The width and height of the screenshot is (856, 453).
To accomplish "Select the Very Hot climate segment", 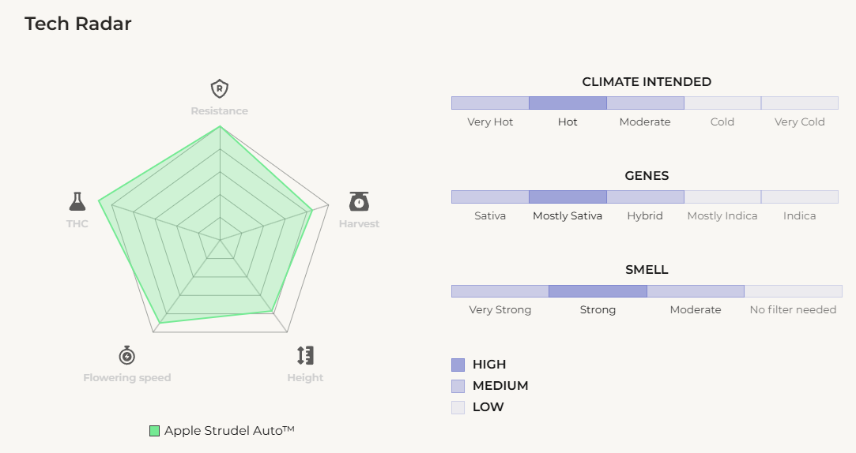I will pyautogui.click(x=490, y=103).
